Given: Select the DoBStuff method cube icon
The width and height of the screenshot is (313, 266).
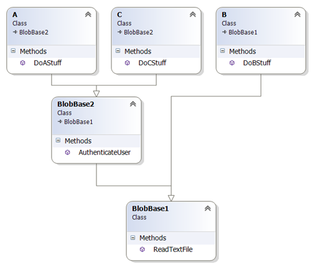Looking at the screenshot, I should coord(232,63).
